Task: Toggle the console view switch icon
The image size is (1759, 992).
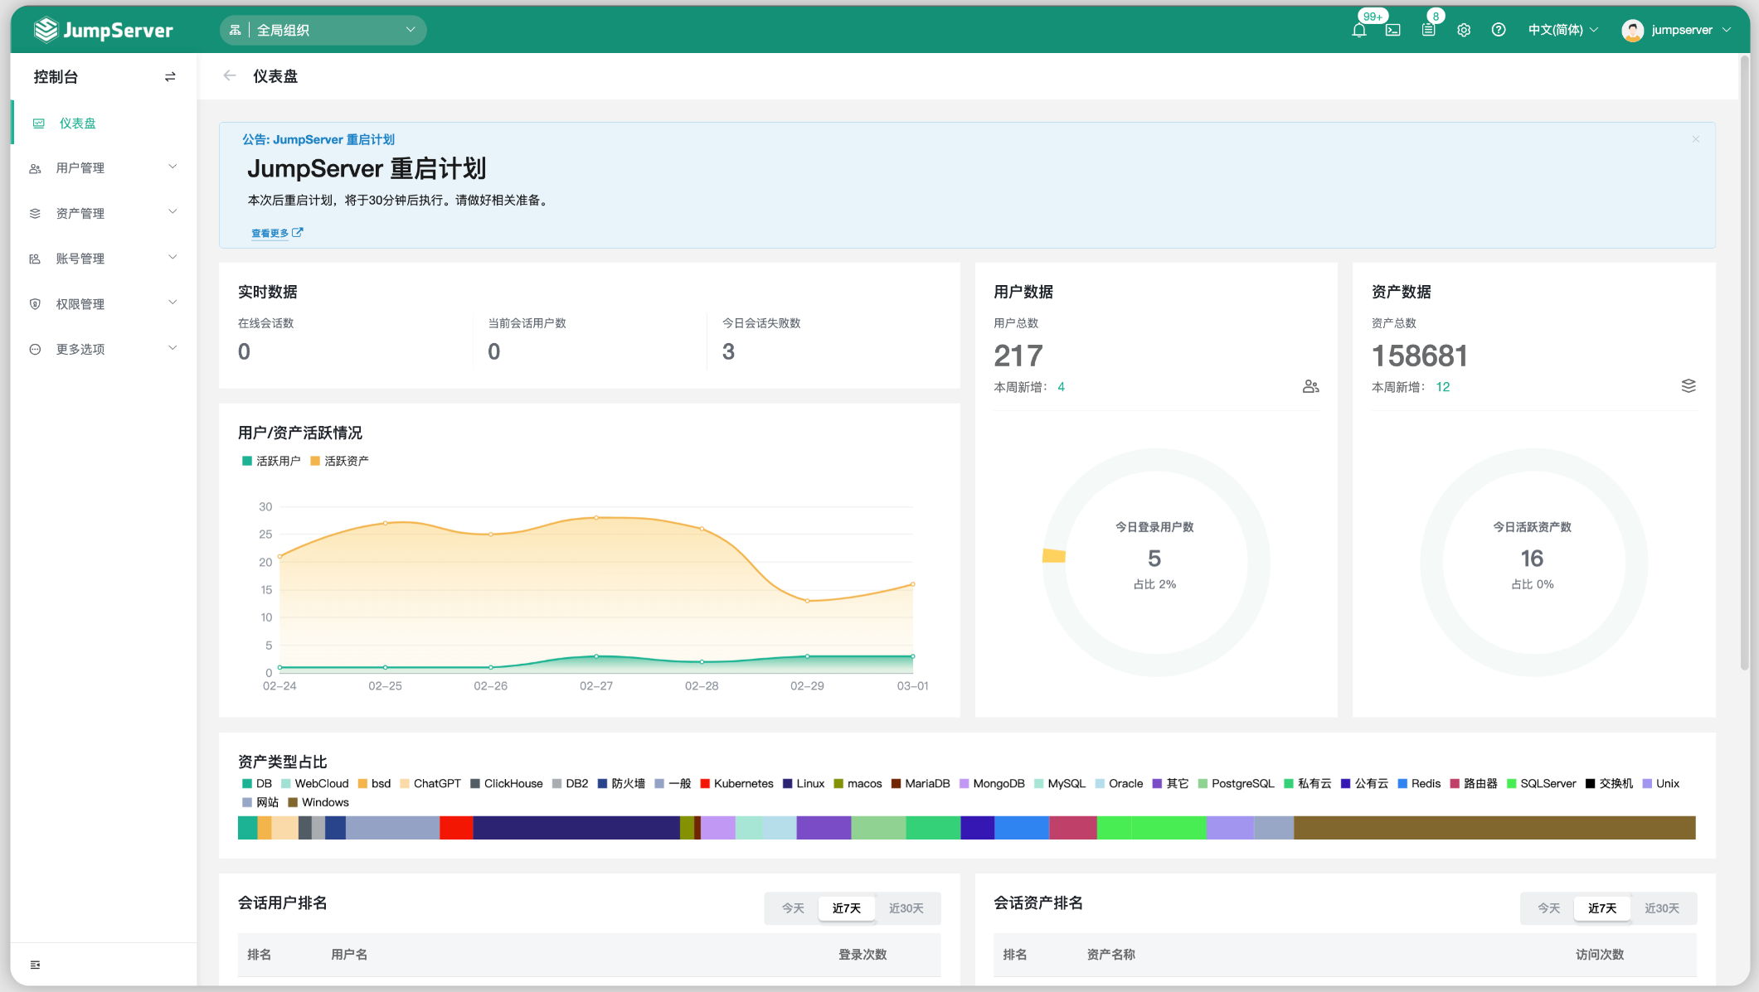Action: tap(170, 77)
